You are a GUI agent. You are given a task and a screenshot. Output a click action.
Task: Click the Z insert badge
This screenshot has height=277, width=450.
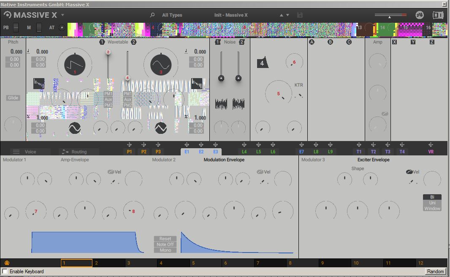[432, 42]
